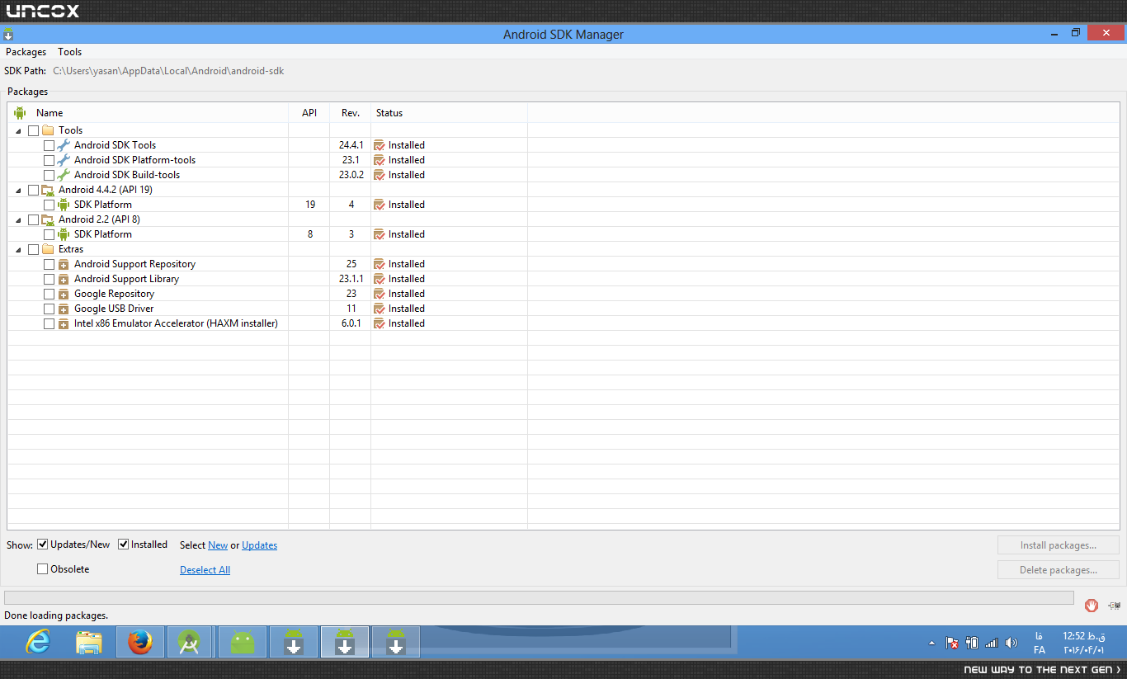This screenshot has width=1127, height=679.
Task: Click the package icon beside Google Repository
Action: point(64,294)
